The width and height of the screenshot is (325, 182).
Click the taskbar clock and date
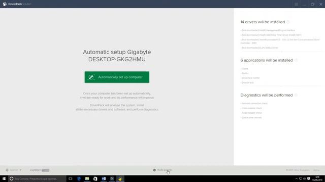coord(317,178)
